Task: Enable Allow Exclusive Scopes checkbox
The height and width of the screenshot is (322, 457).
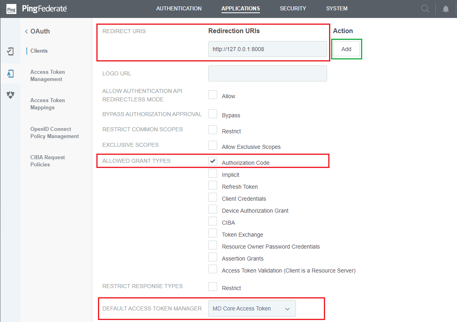Action: pyautogui.click(x=213, y=145)
